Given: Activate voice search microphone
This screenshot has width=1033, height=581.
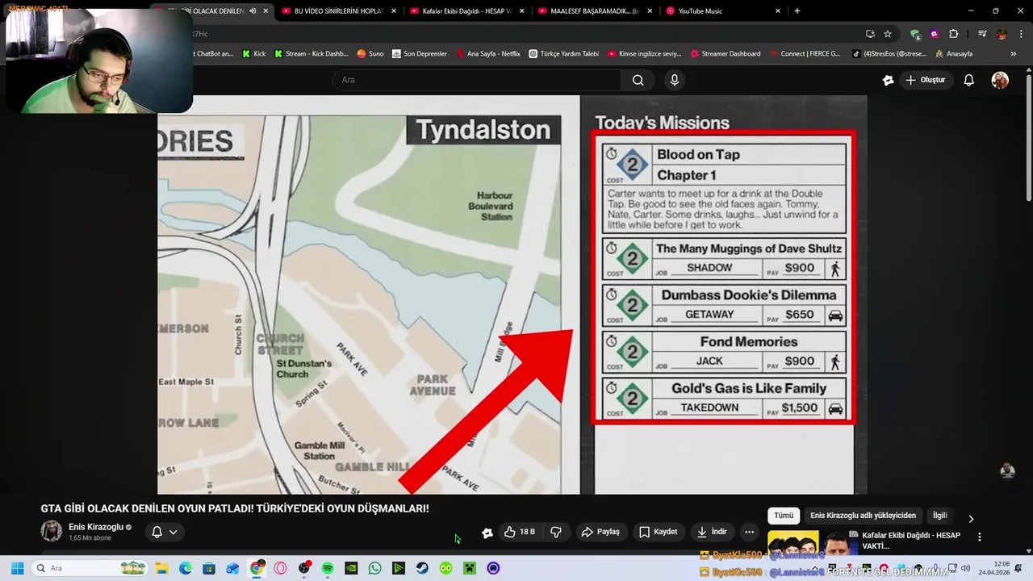Looking at the screenshot, I should click(x=675, y=80).
